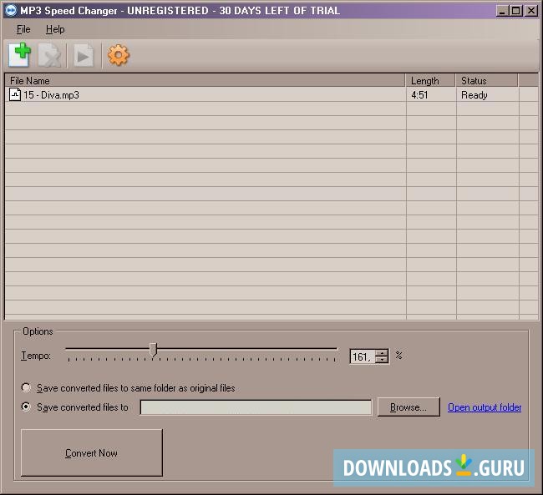Increase tempo with the up spinner arrow
This screenshot has width=543, height=495.
tap(382, 353)
